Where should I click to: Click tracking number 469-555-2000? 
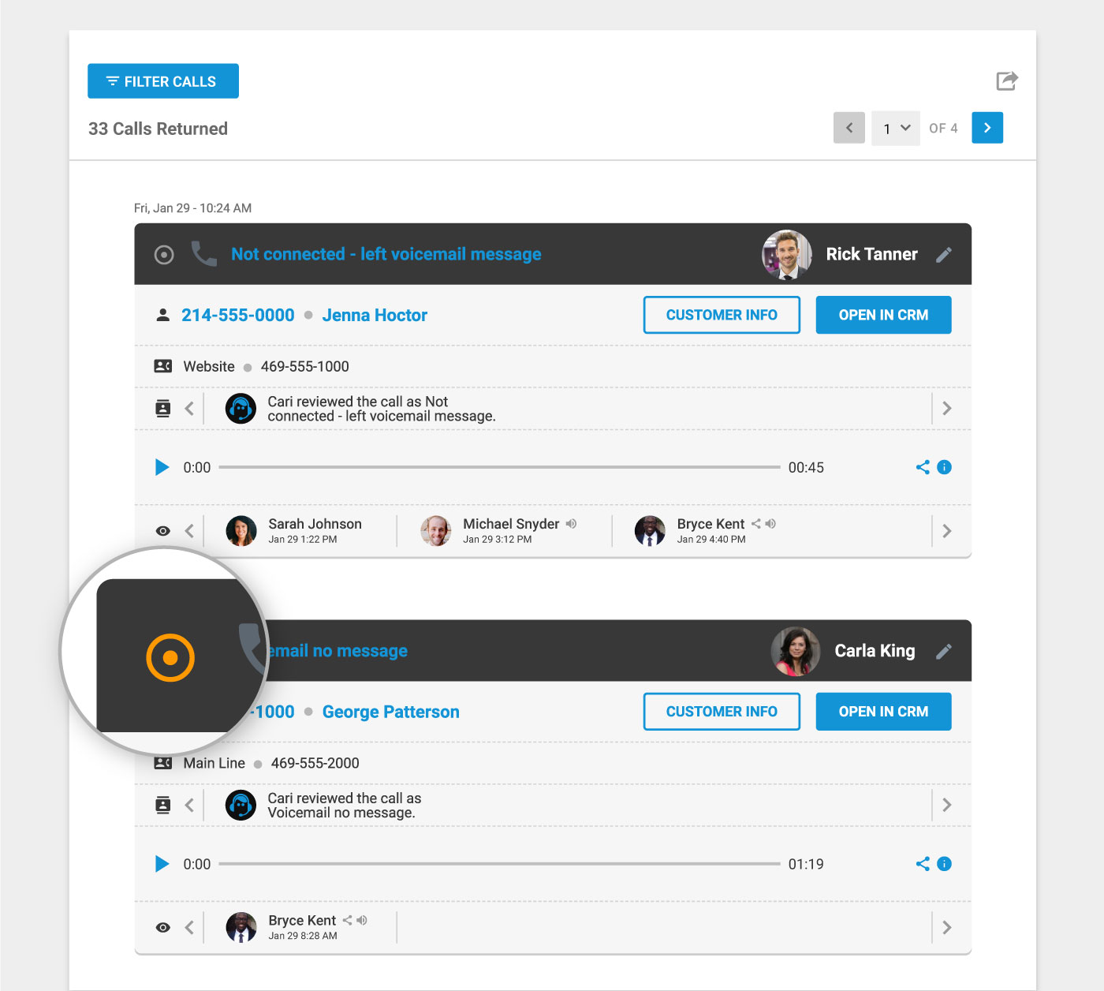pos(315,763)
